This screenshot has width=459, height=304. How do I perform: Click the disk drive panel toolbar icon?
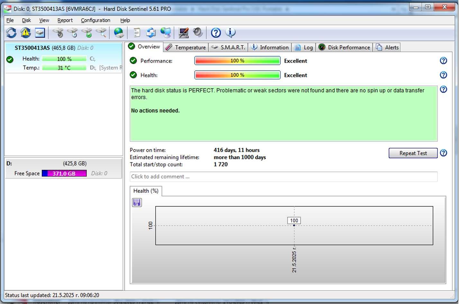click(40, 33)
